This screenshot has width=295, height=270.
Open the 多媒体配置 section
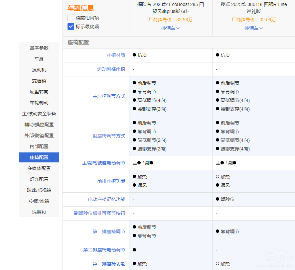(x=39, y=168)
